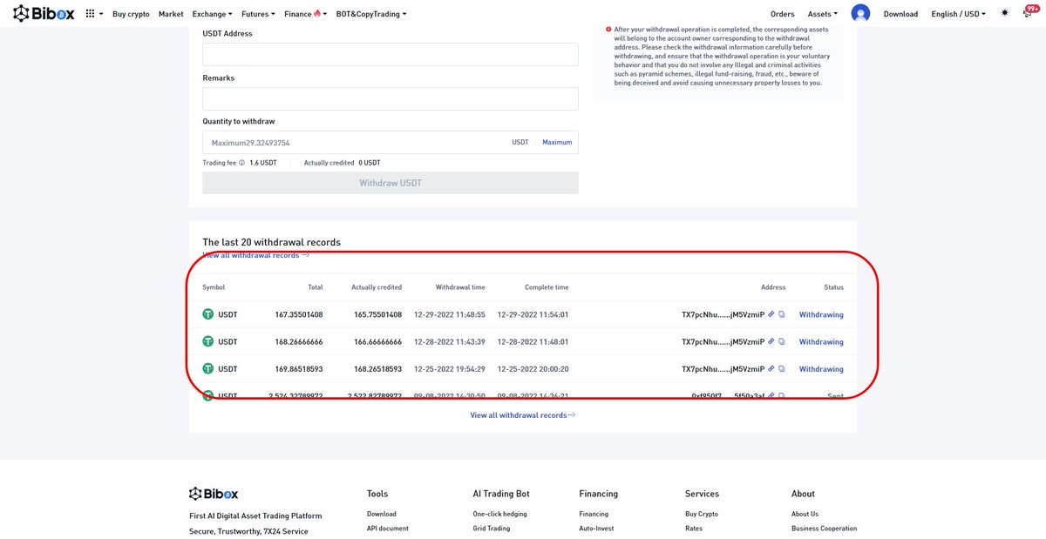Expand the Assets dropdown in header
The image size is (1046, 539).
pos(823,14)
